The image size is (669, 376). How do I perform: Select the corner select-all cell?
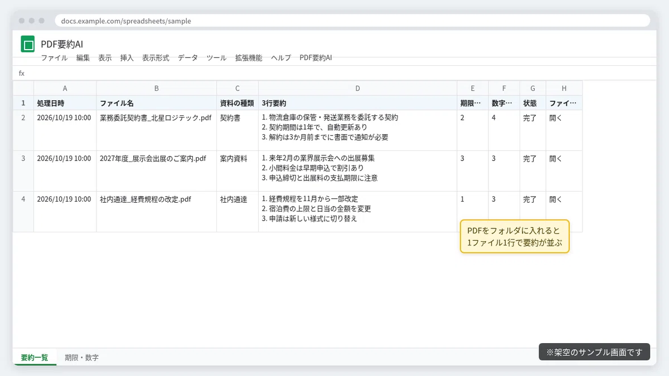tap(23, 88)
